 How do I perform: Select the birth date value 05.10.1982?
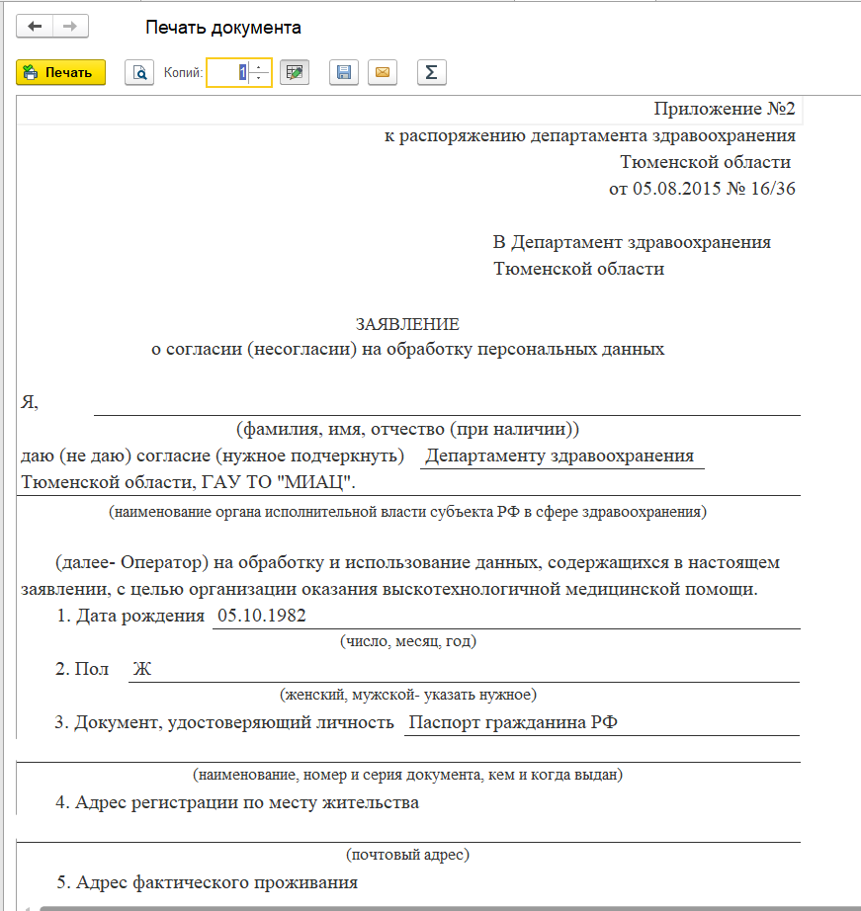pos(262,616)
